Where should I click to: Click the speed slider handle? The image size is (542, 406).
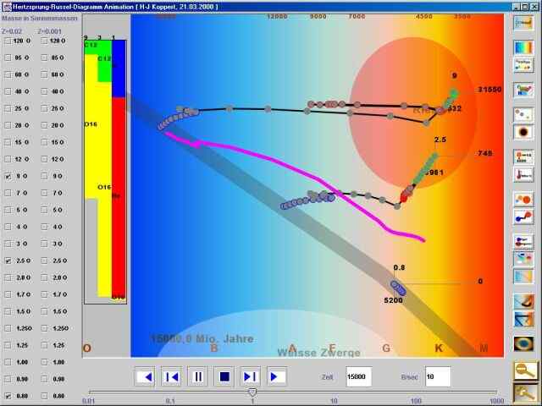tap(252, 392)
